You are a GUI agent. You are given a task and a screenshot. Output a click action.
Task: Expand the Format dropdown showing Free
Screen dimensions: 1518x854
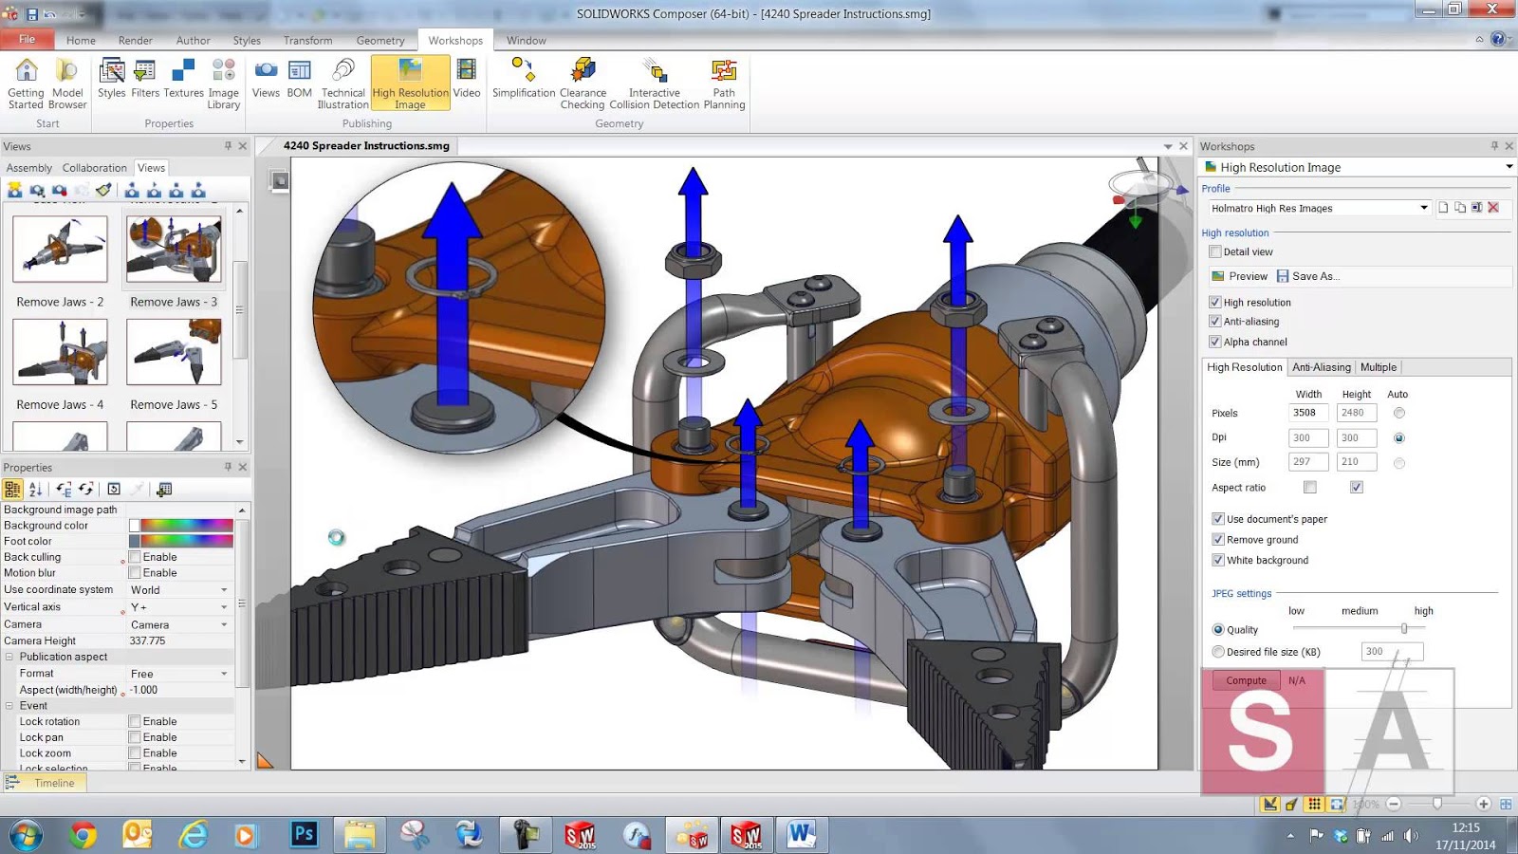click(x=224, y=673)
